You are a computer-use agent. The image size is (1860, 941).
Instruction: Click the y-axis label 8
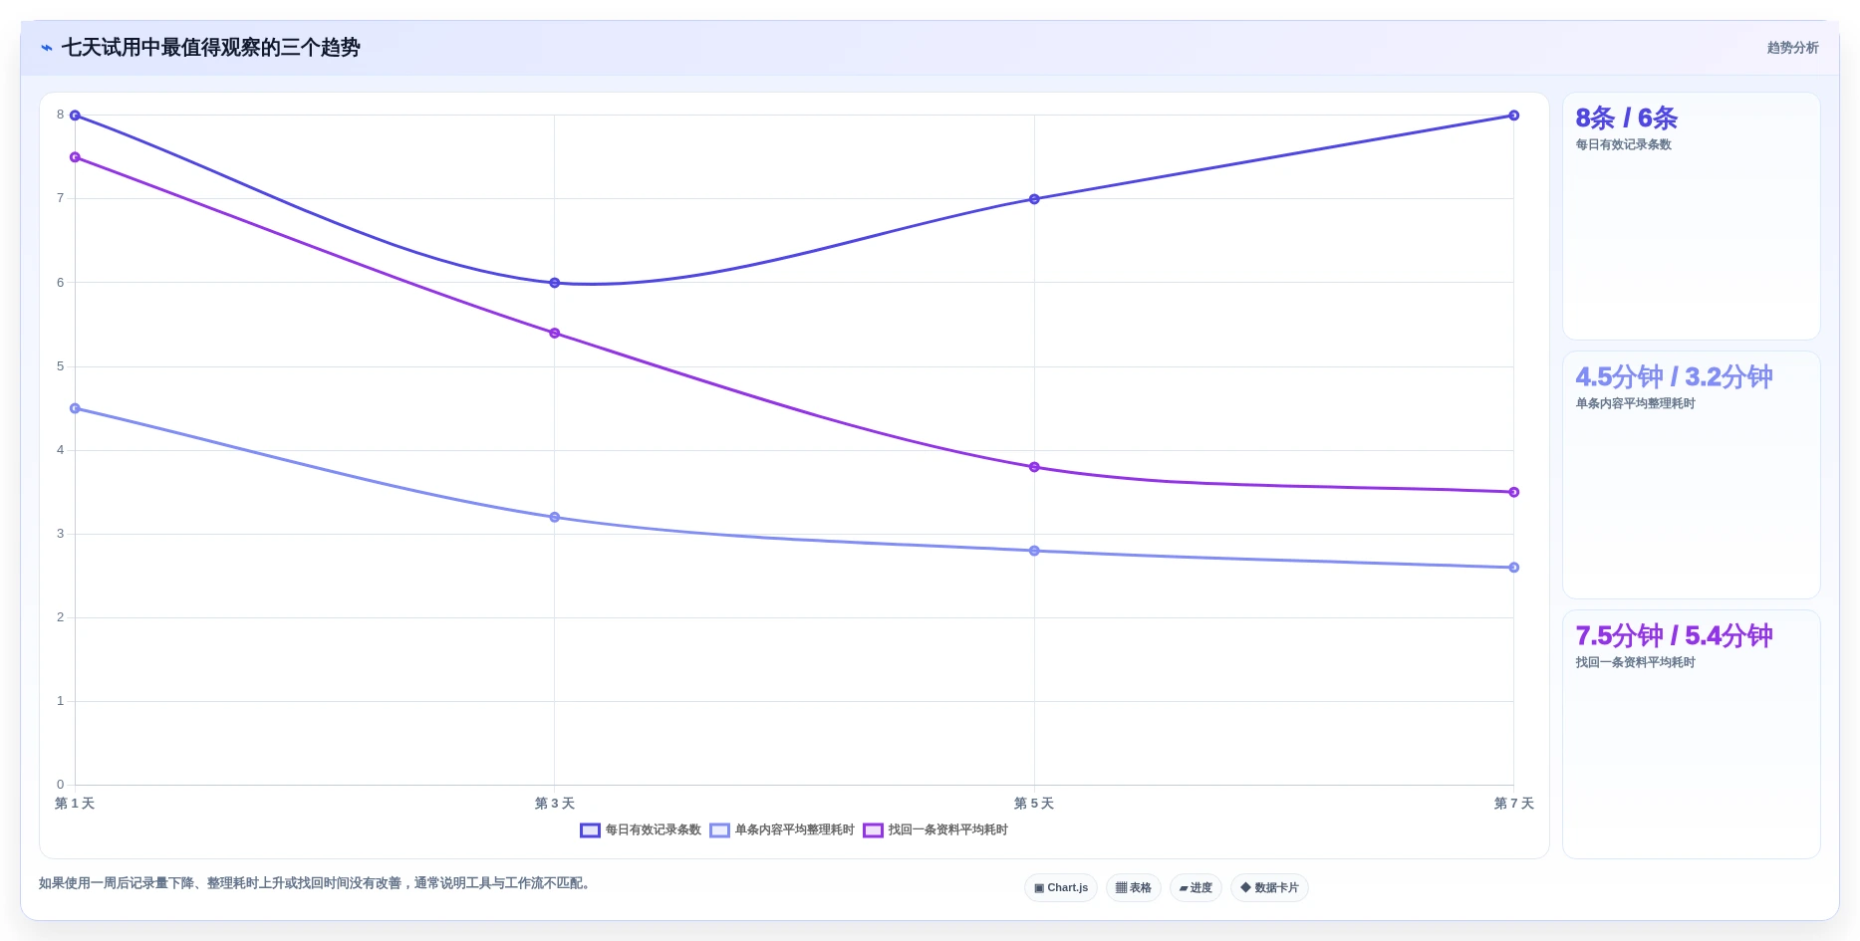coord(60,116)
